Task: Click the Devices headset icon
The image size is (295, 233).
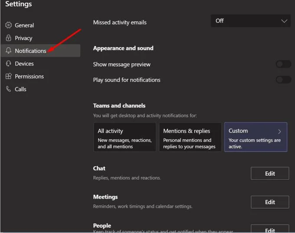Action: [9, 63]
